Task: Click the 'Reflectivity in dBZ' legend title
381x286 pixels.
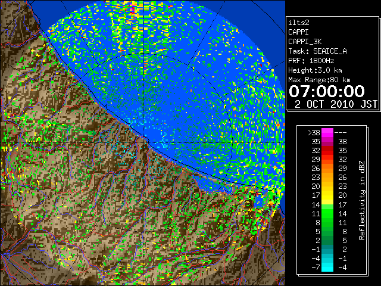Action: pyautogui.click(x=362, y=200)
